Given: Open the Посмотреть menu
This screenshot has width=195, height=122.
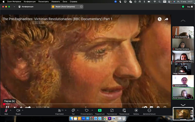Looking at the screenshot, I should (43, 2).
